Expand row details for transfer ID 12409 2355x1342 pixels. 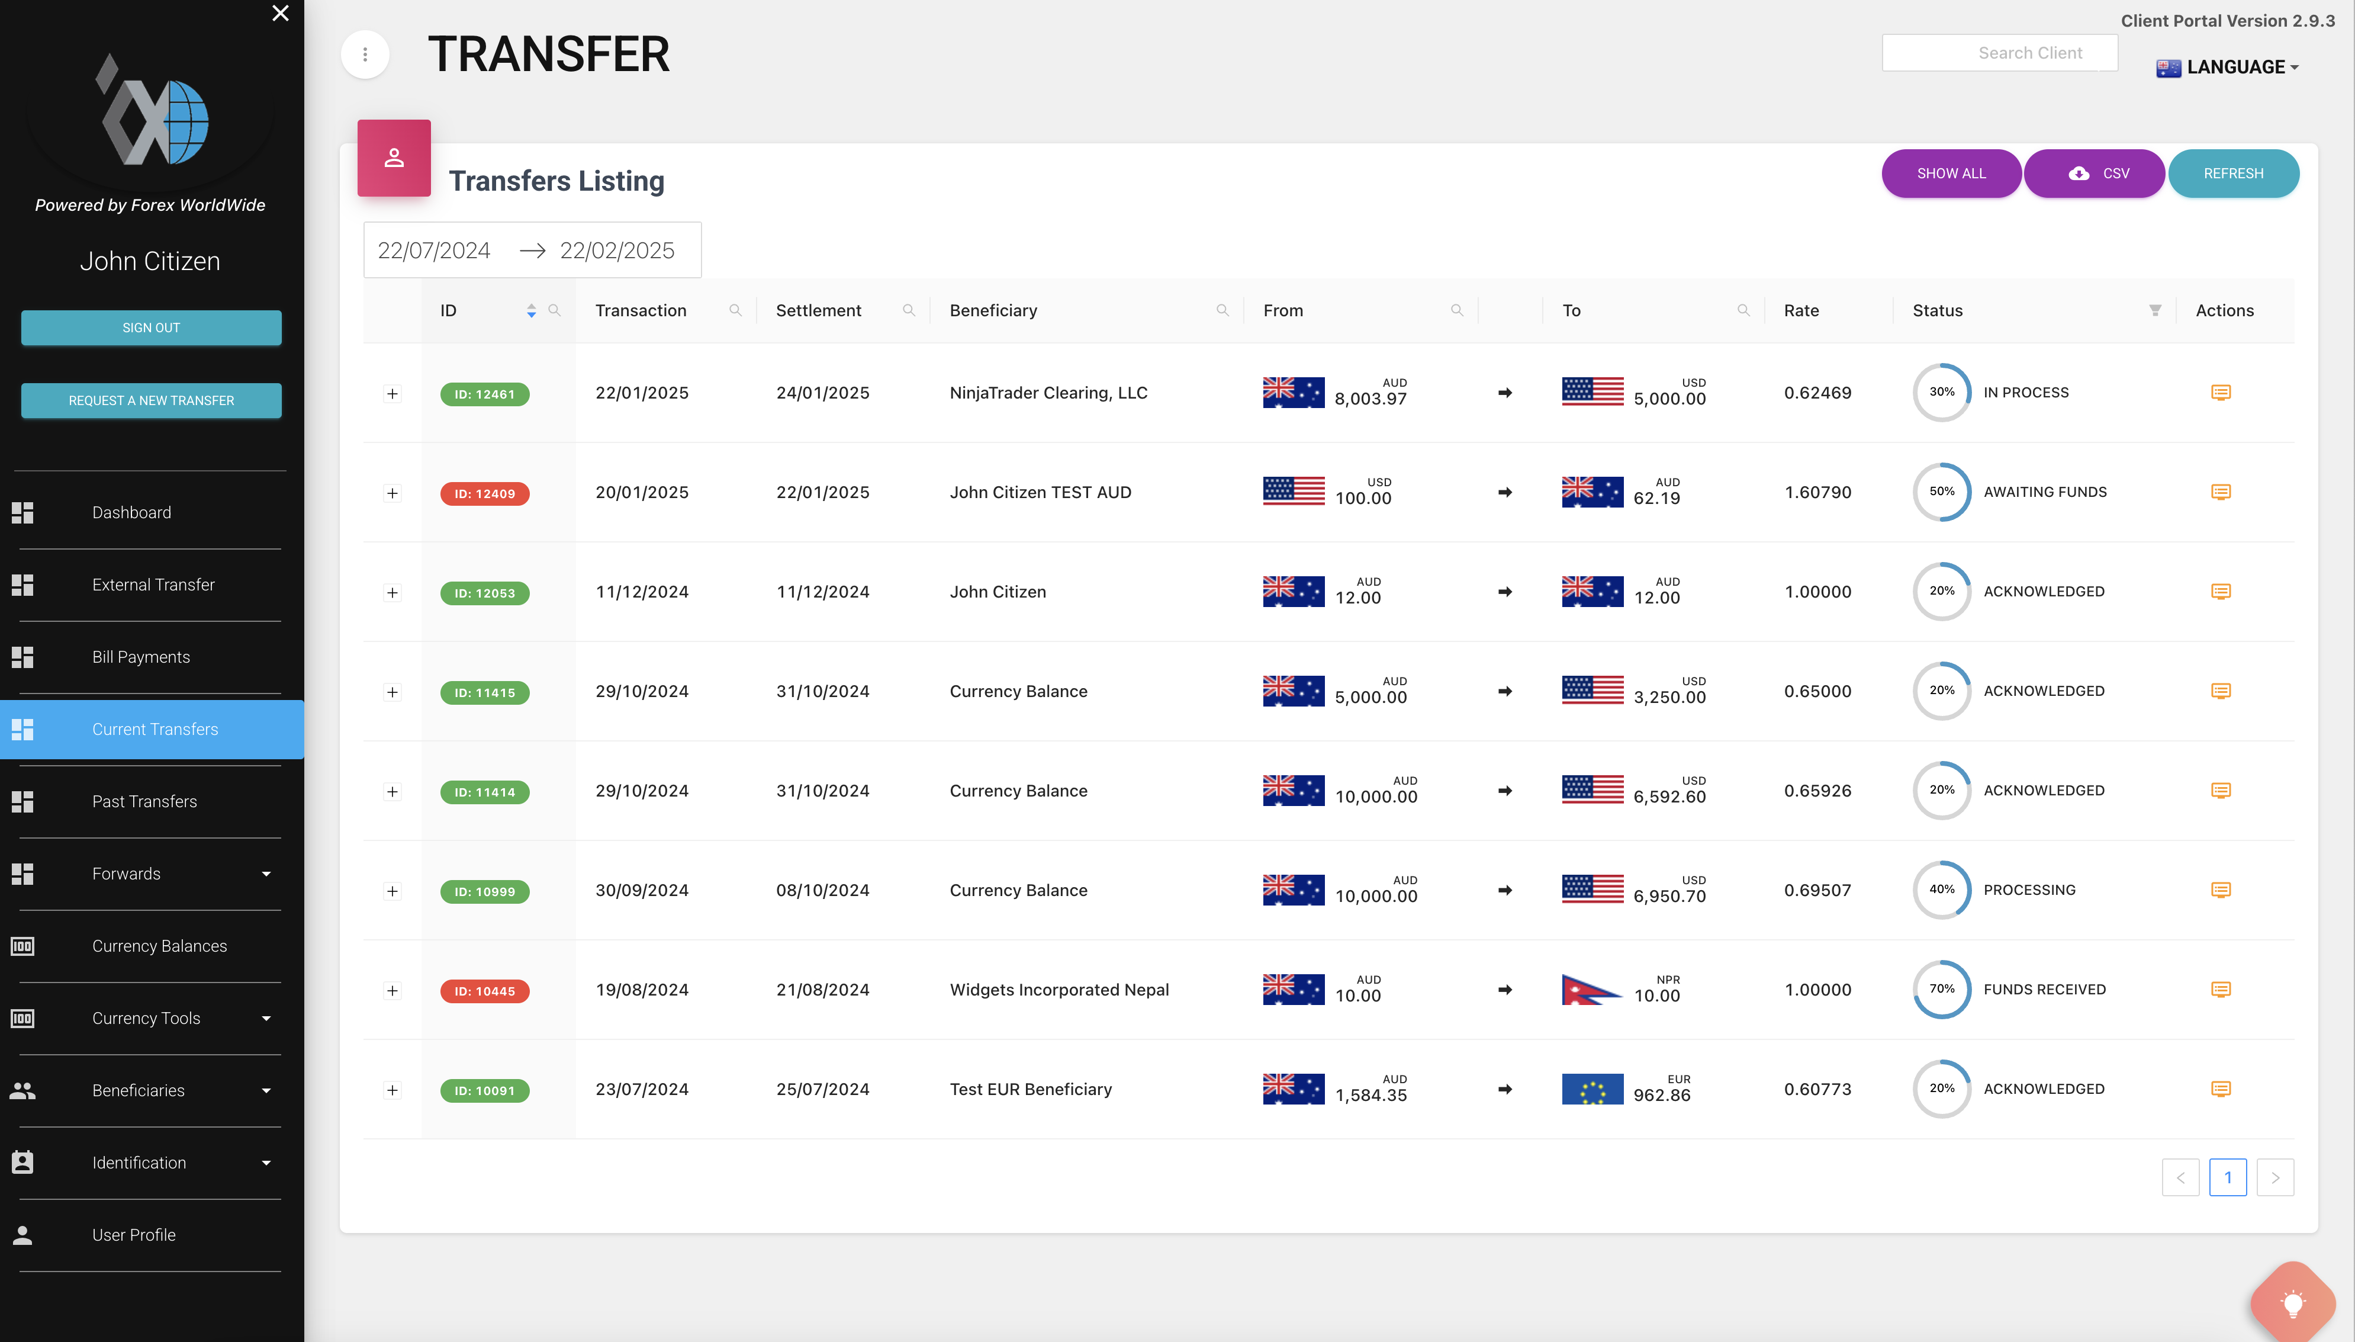[392, 493]
